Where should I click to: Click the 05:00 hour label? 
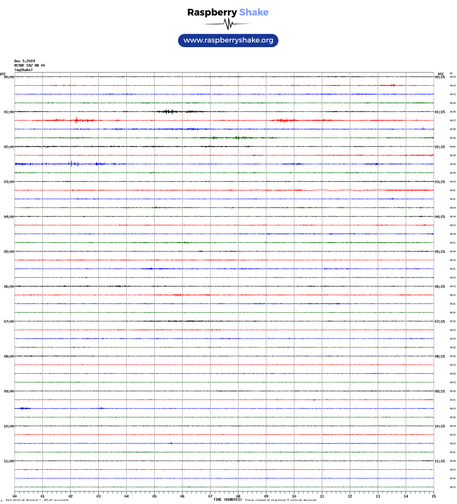pyautogui.click(x=9, y=252)
